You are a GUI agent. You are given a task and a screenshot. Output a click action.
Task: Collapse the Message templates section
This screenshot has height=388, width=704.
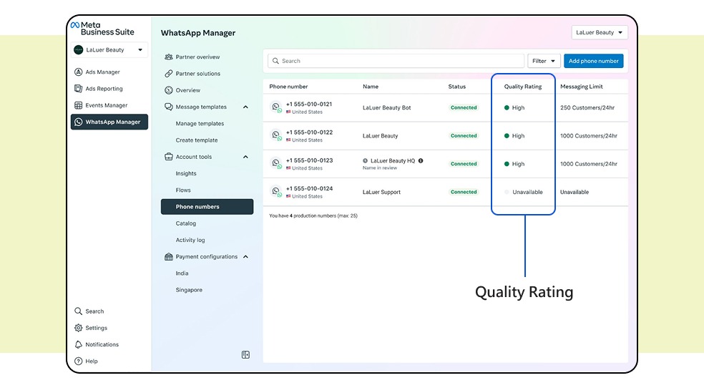tap(245, 107)
